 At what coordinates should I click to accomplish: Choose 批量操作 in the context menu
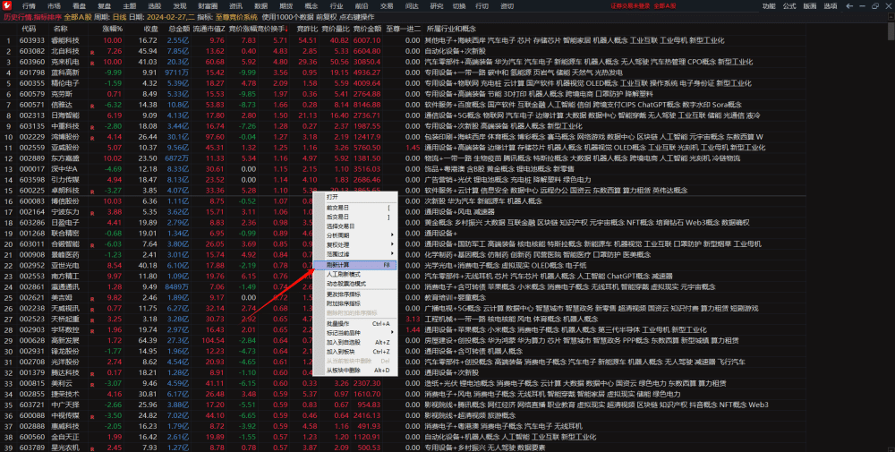point(355,324)
